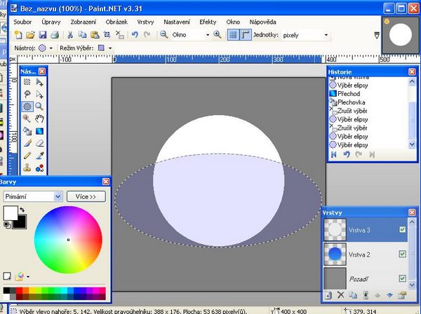The width and height of the screenshot is (421, 314).
Task: Expand the Primární color selector dropdown
Action: [58, 197]
